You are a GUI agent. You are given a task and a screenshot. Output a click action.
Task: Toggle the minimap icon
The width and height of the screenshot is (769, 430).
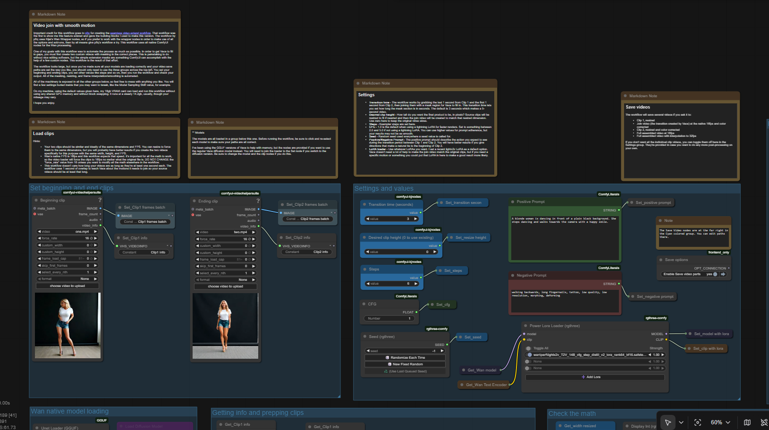click(x=747, y=422)
